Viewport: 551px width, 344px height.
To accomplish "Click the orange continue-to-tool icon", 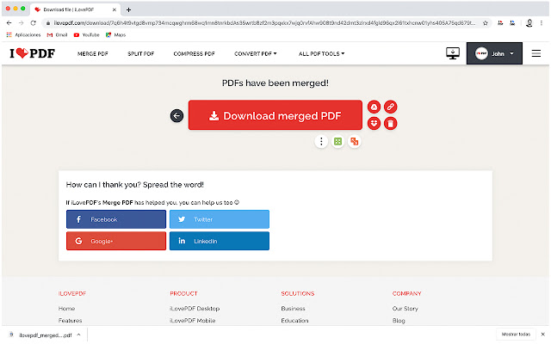I will click(x=354, y=141).
